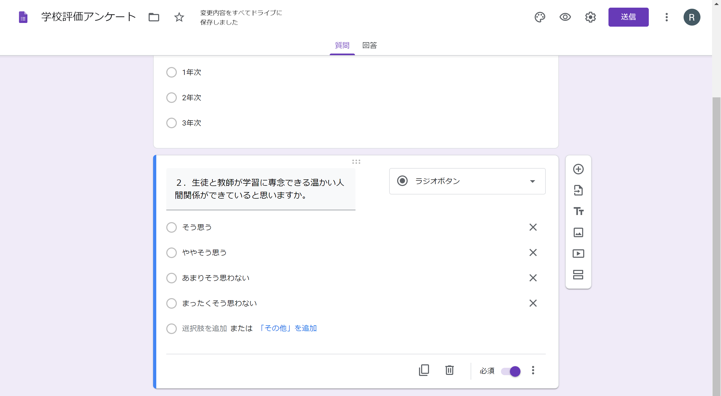Select the 3年次 radio option
This screenshot has width=721, height=396.
[171, 123]
